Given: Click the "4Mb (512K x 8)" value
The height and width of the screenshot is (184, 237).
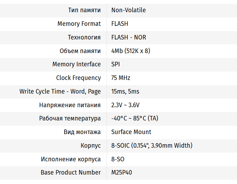Looking at the screenshot, I should [131, 51].
